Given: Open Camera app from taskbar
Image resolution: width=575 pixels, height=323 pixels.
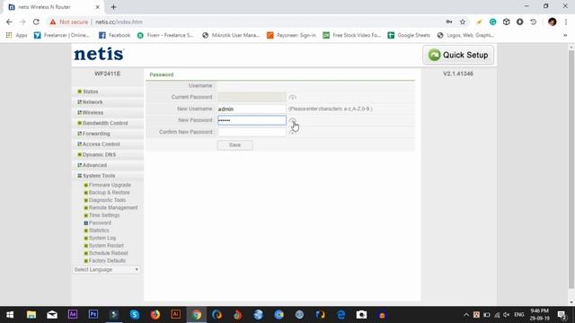Looking at the screenshot, I should [361, 315].
